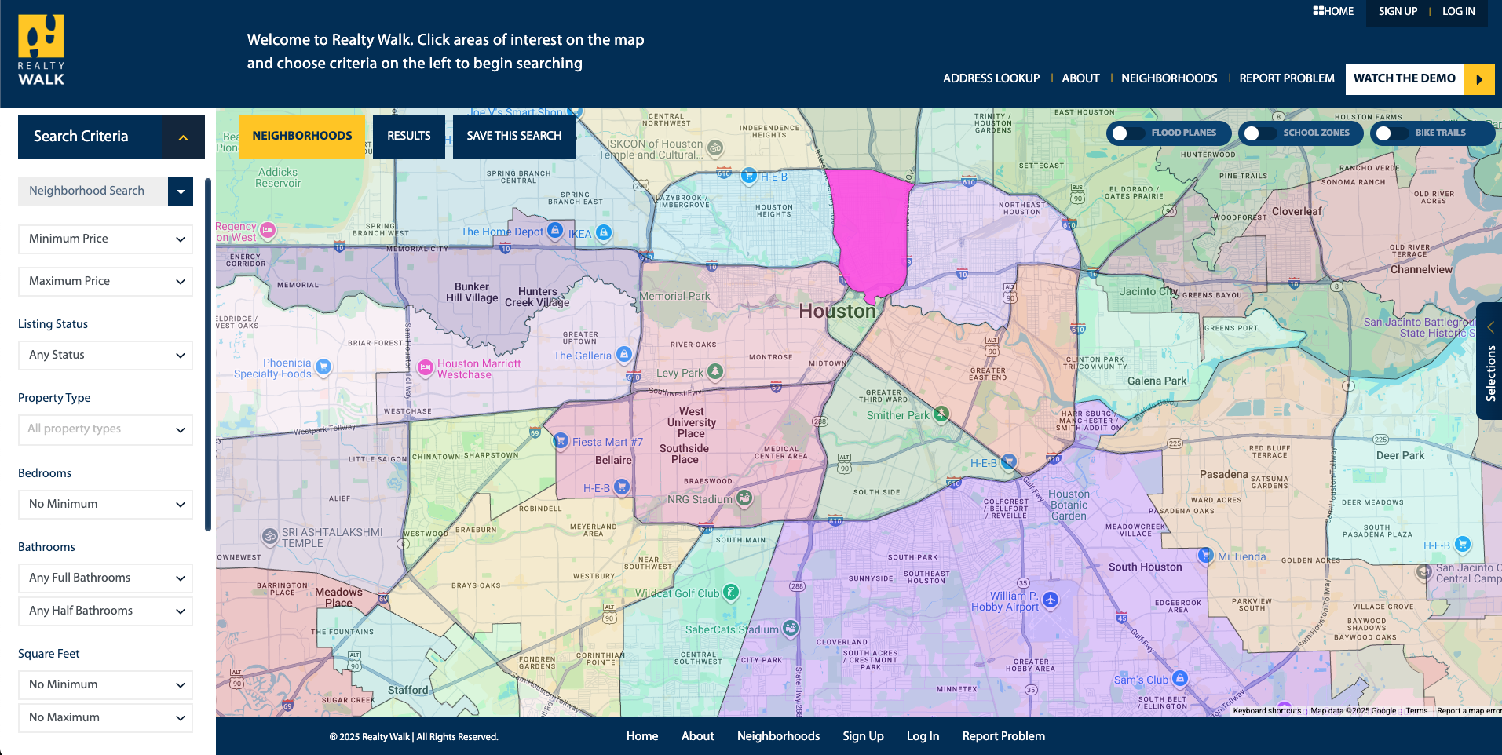The image size is (1502, 755).
Task: Click the yellow Watch the Demo arrow
Action: click(1478, 79)
